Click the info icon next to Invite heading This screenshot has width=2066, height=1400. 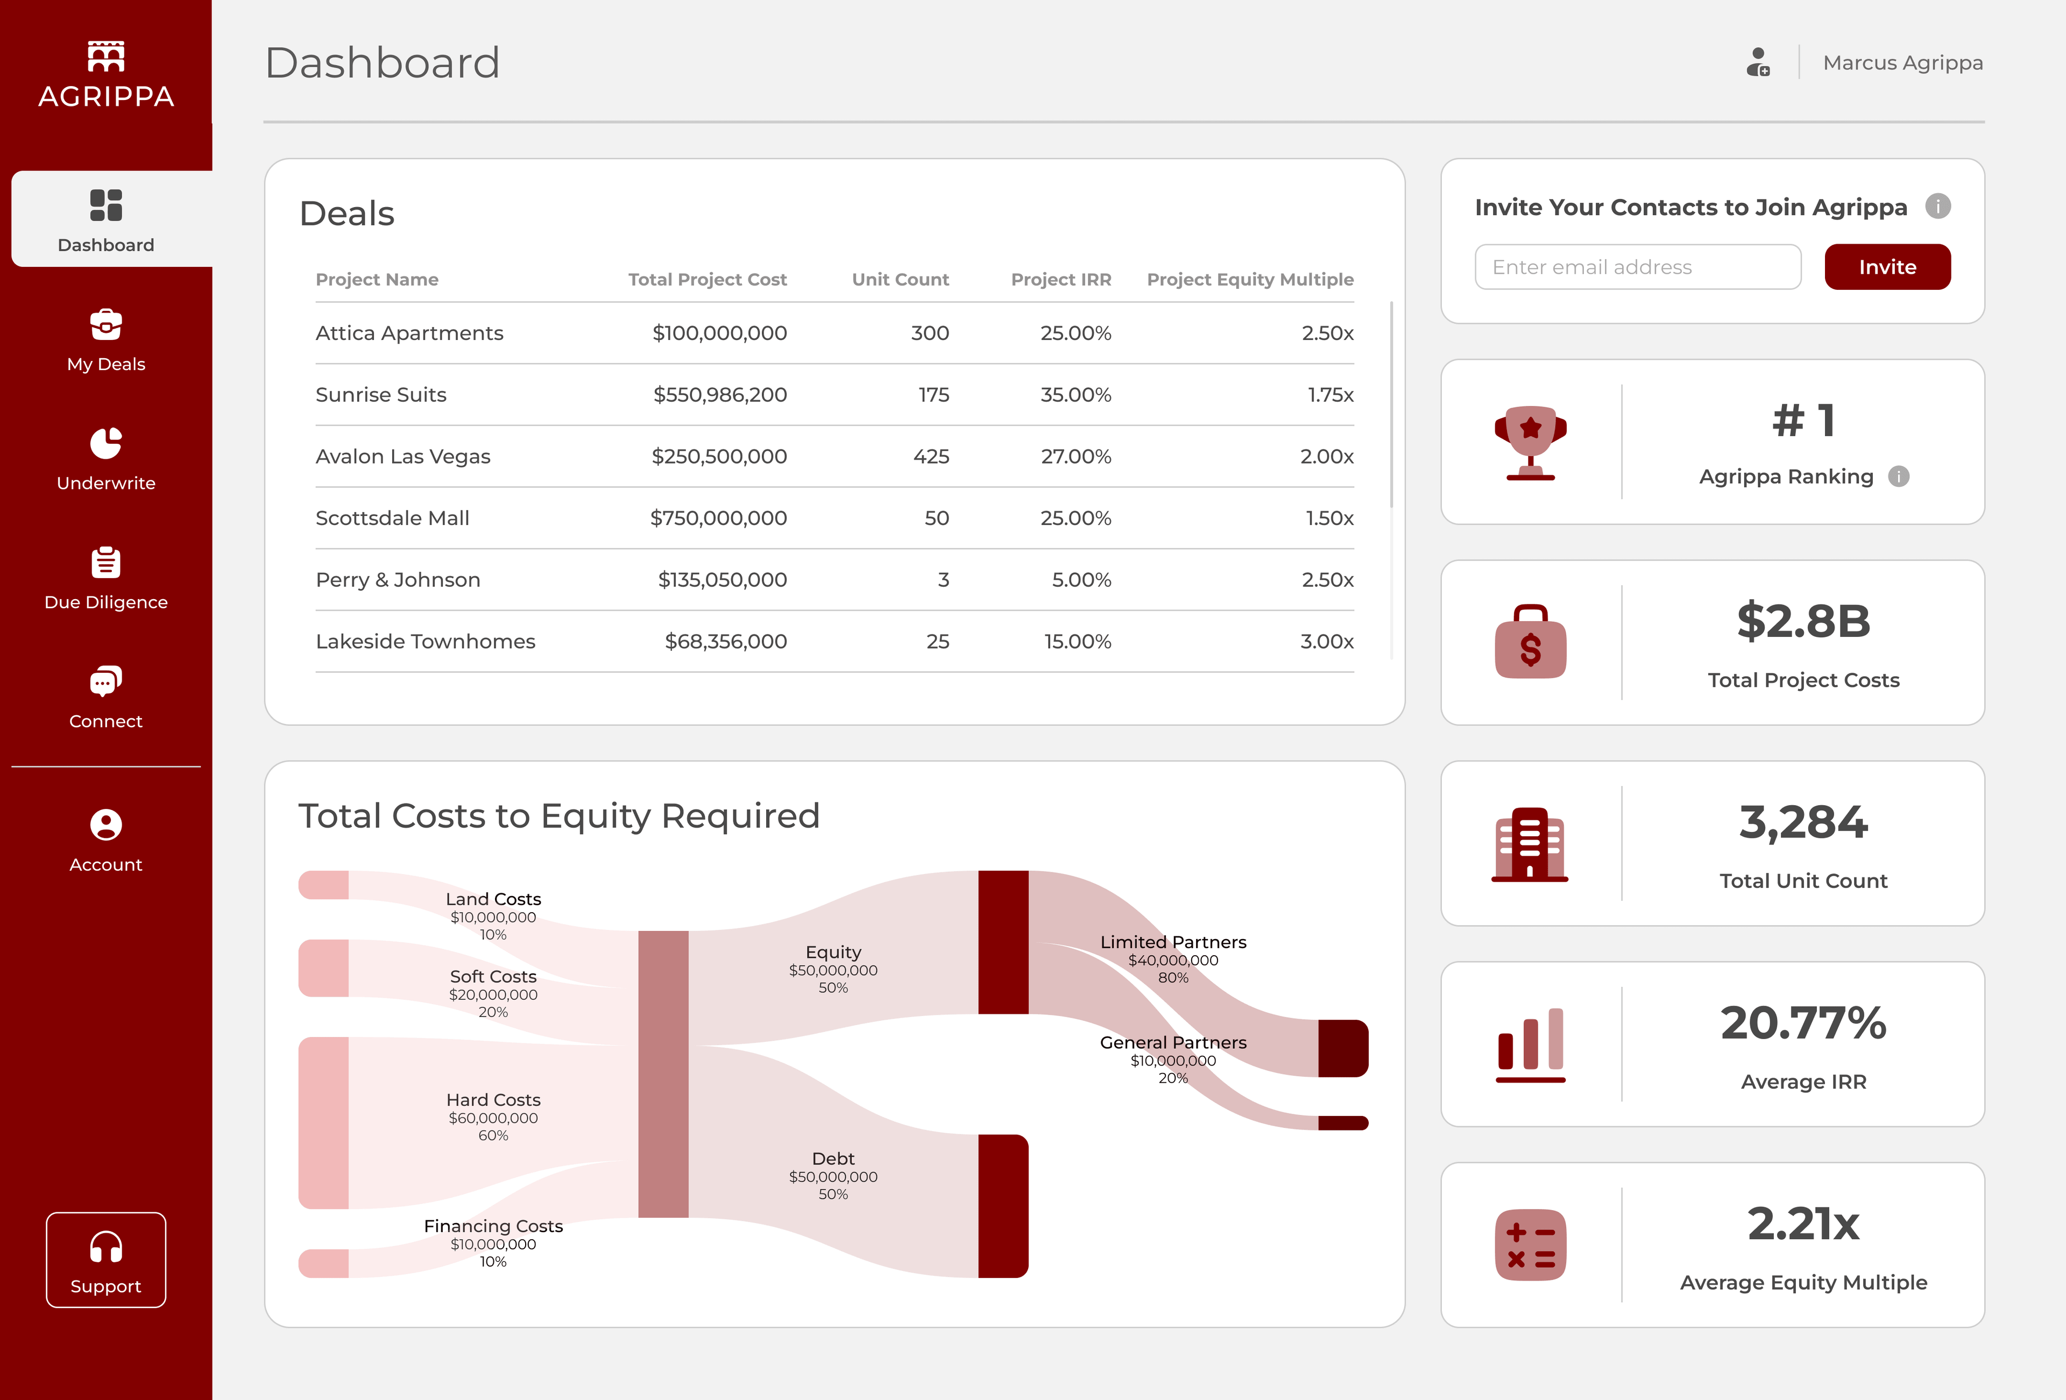tap(1938, 206)
